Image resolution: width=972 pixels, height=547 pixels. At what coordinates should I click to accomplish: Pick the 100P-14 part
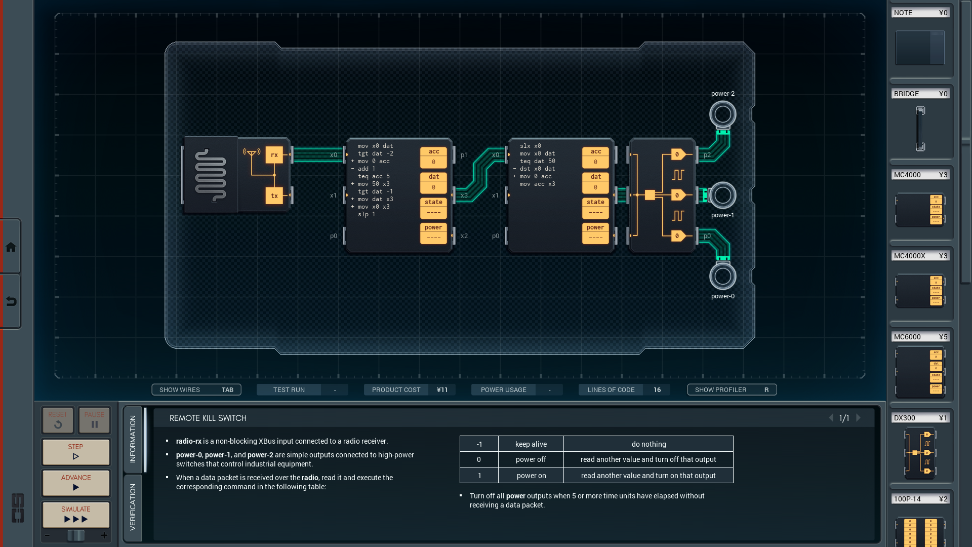tap(920, 532)
